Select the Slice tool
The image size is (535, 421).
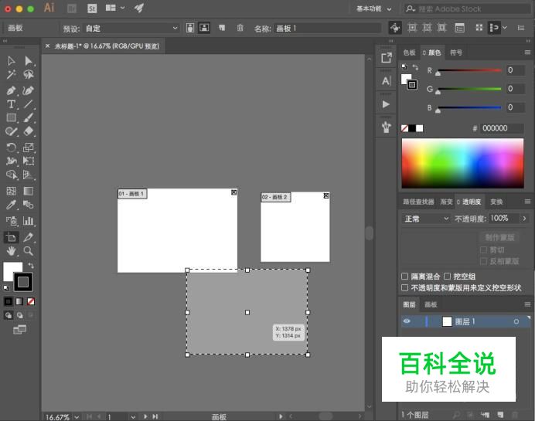[29, 237]
